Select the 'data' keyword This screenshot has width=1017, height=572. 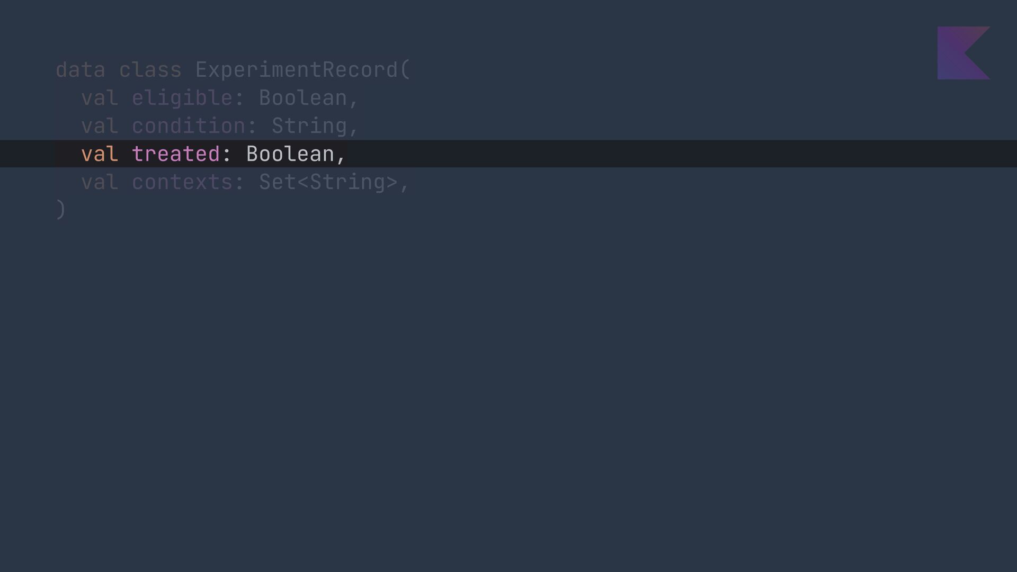coord(81,70)
